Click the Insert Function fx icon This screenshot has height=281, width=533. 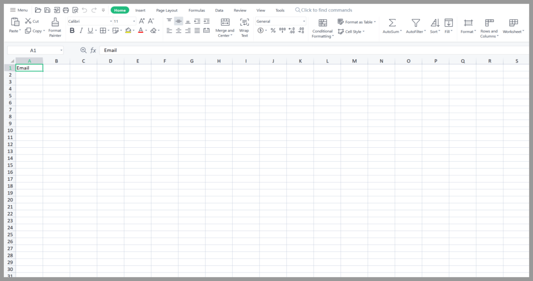point(93,50)
